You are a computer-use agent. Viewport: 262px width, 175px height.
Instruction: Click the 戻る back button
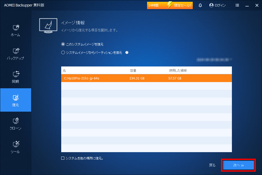[x=212, y=165]
